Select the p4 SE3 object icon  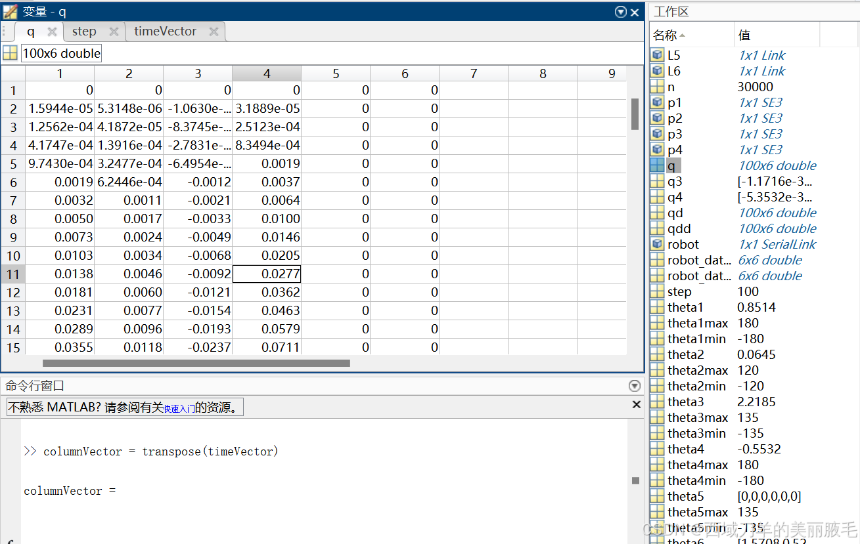[657, 150]
